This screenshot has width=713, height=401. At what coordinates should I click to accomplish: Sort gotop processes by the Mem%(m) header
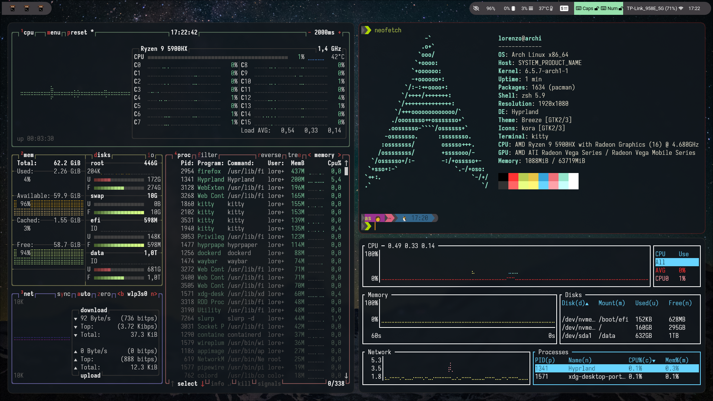point(677,360)
